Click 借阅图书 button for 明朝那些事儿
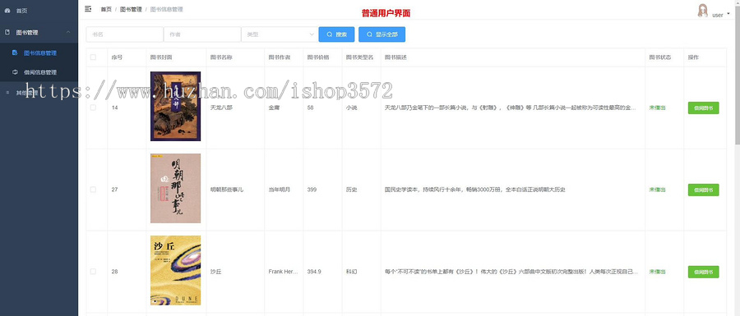 click(x=703, y=190)
